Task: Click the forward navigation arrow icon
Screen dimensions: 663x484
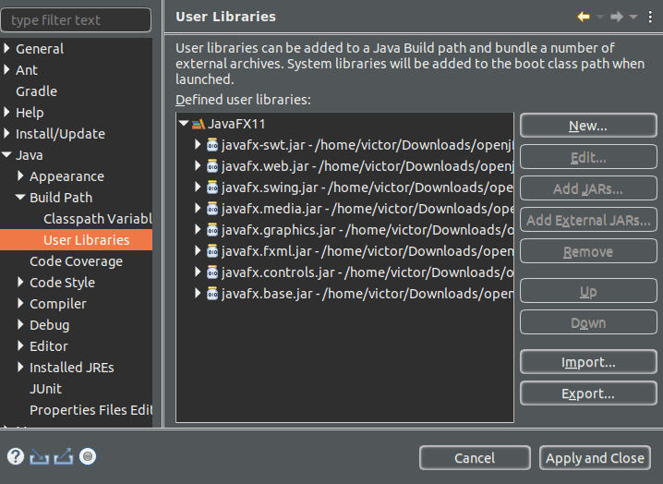Action: pos(617,17)
